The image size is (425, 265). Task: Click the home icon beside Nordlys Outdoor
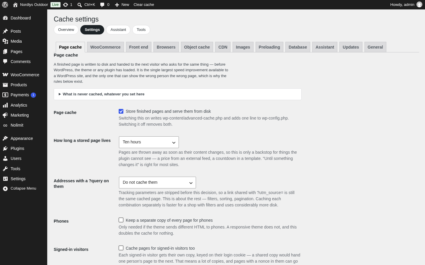[x=15, y=5]
